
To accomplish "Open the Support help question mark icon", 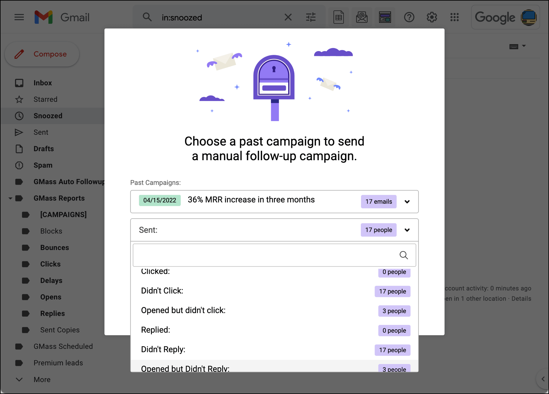I will click(409, 17).
